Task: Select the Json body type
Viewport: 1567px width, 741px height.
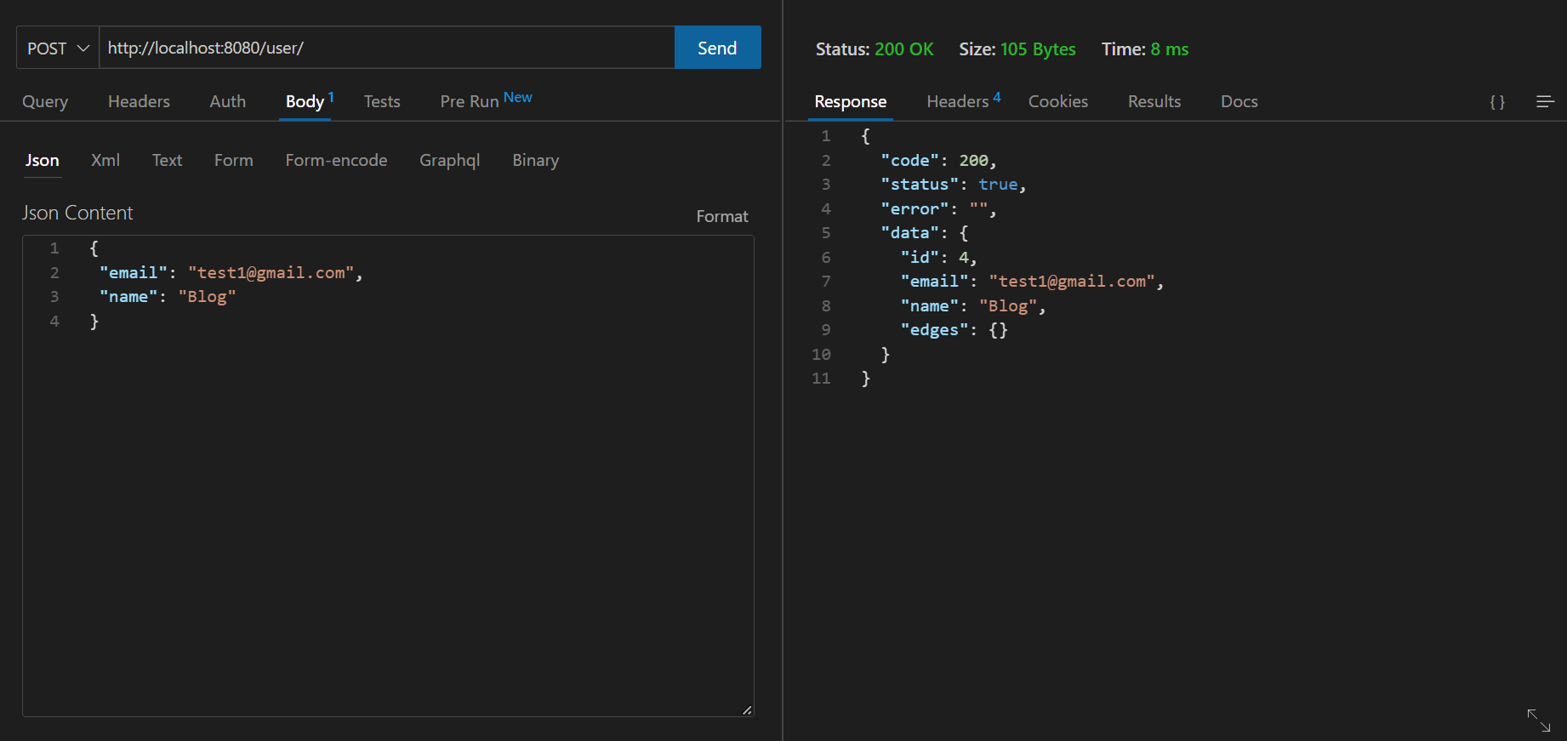Action: [43, 160]
